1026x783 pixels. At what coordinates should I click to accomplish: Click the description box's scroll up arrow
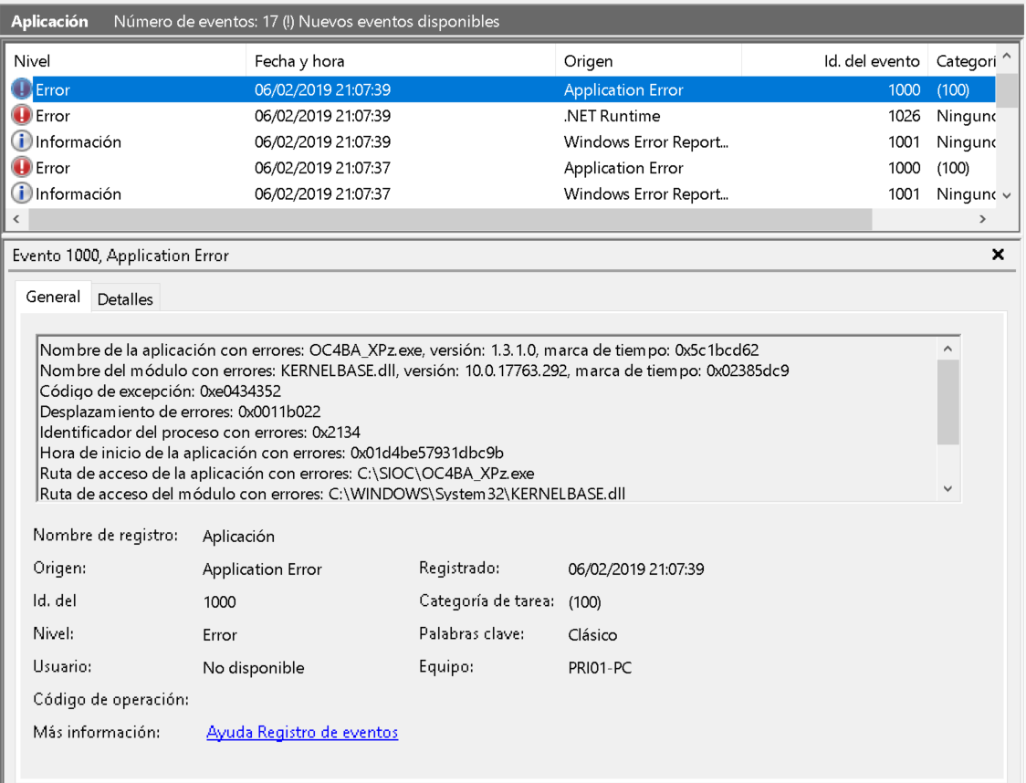[x=948, y=349]
